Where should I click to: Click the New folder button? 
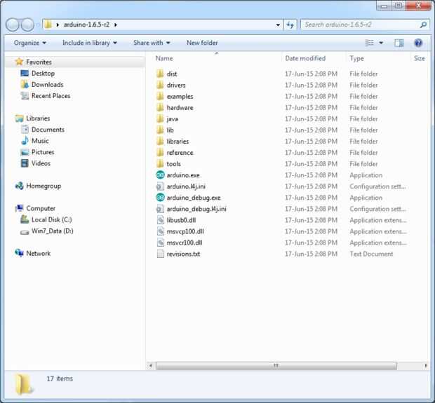[202, 43]
